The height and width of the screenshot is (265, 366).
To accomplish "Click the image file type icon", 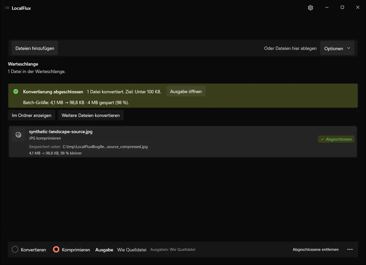I will click(18, 135).
